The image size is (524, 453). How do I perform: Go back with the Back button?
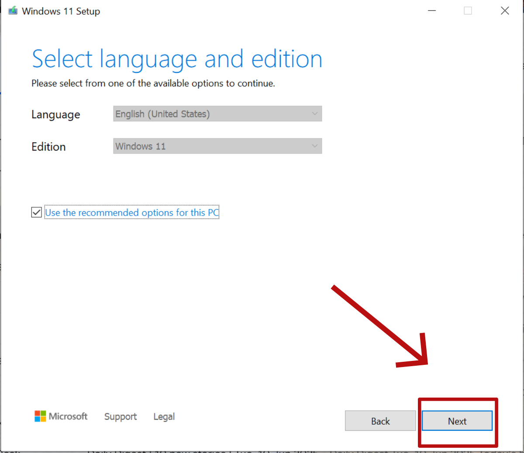pos(380,421)
